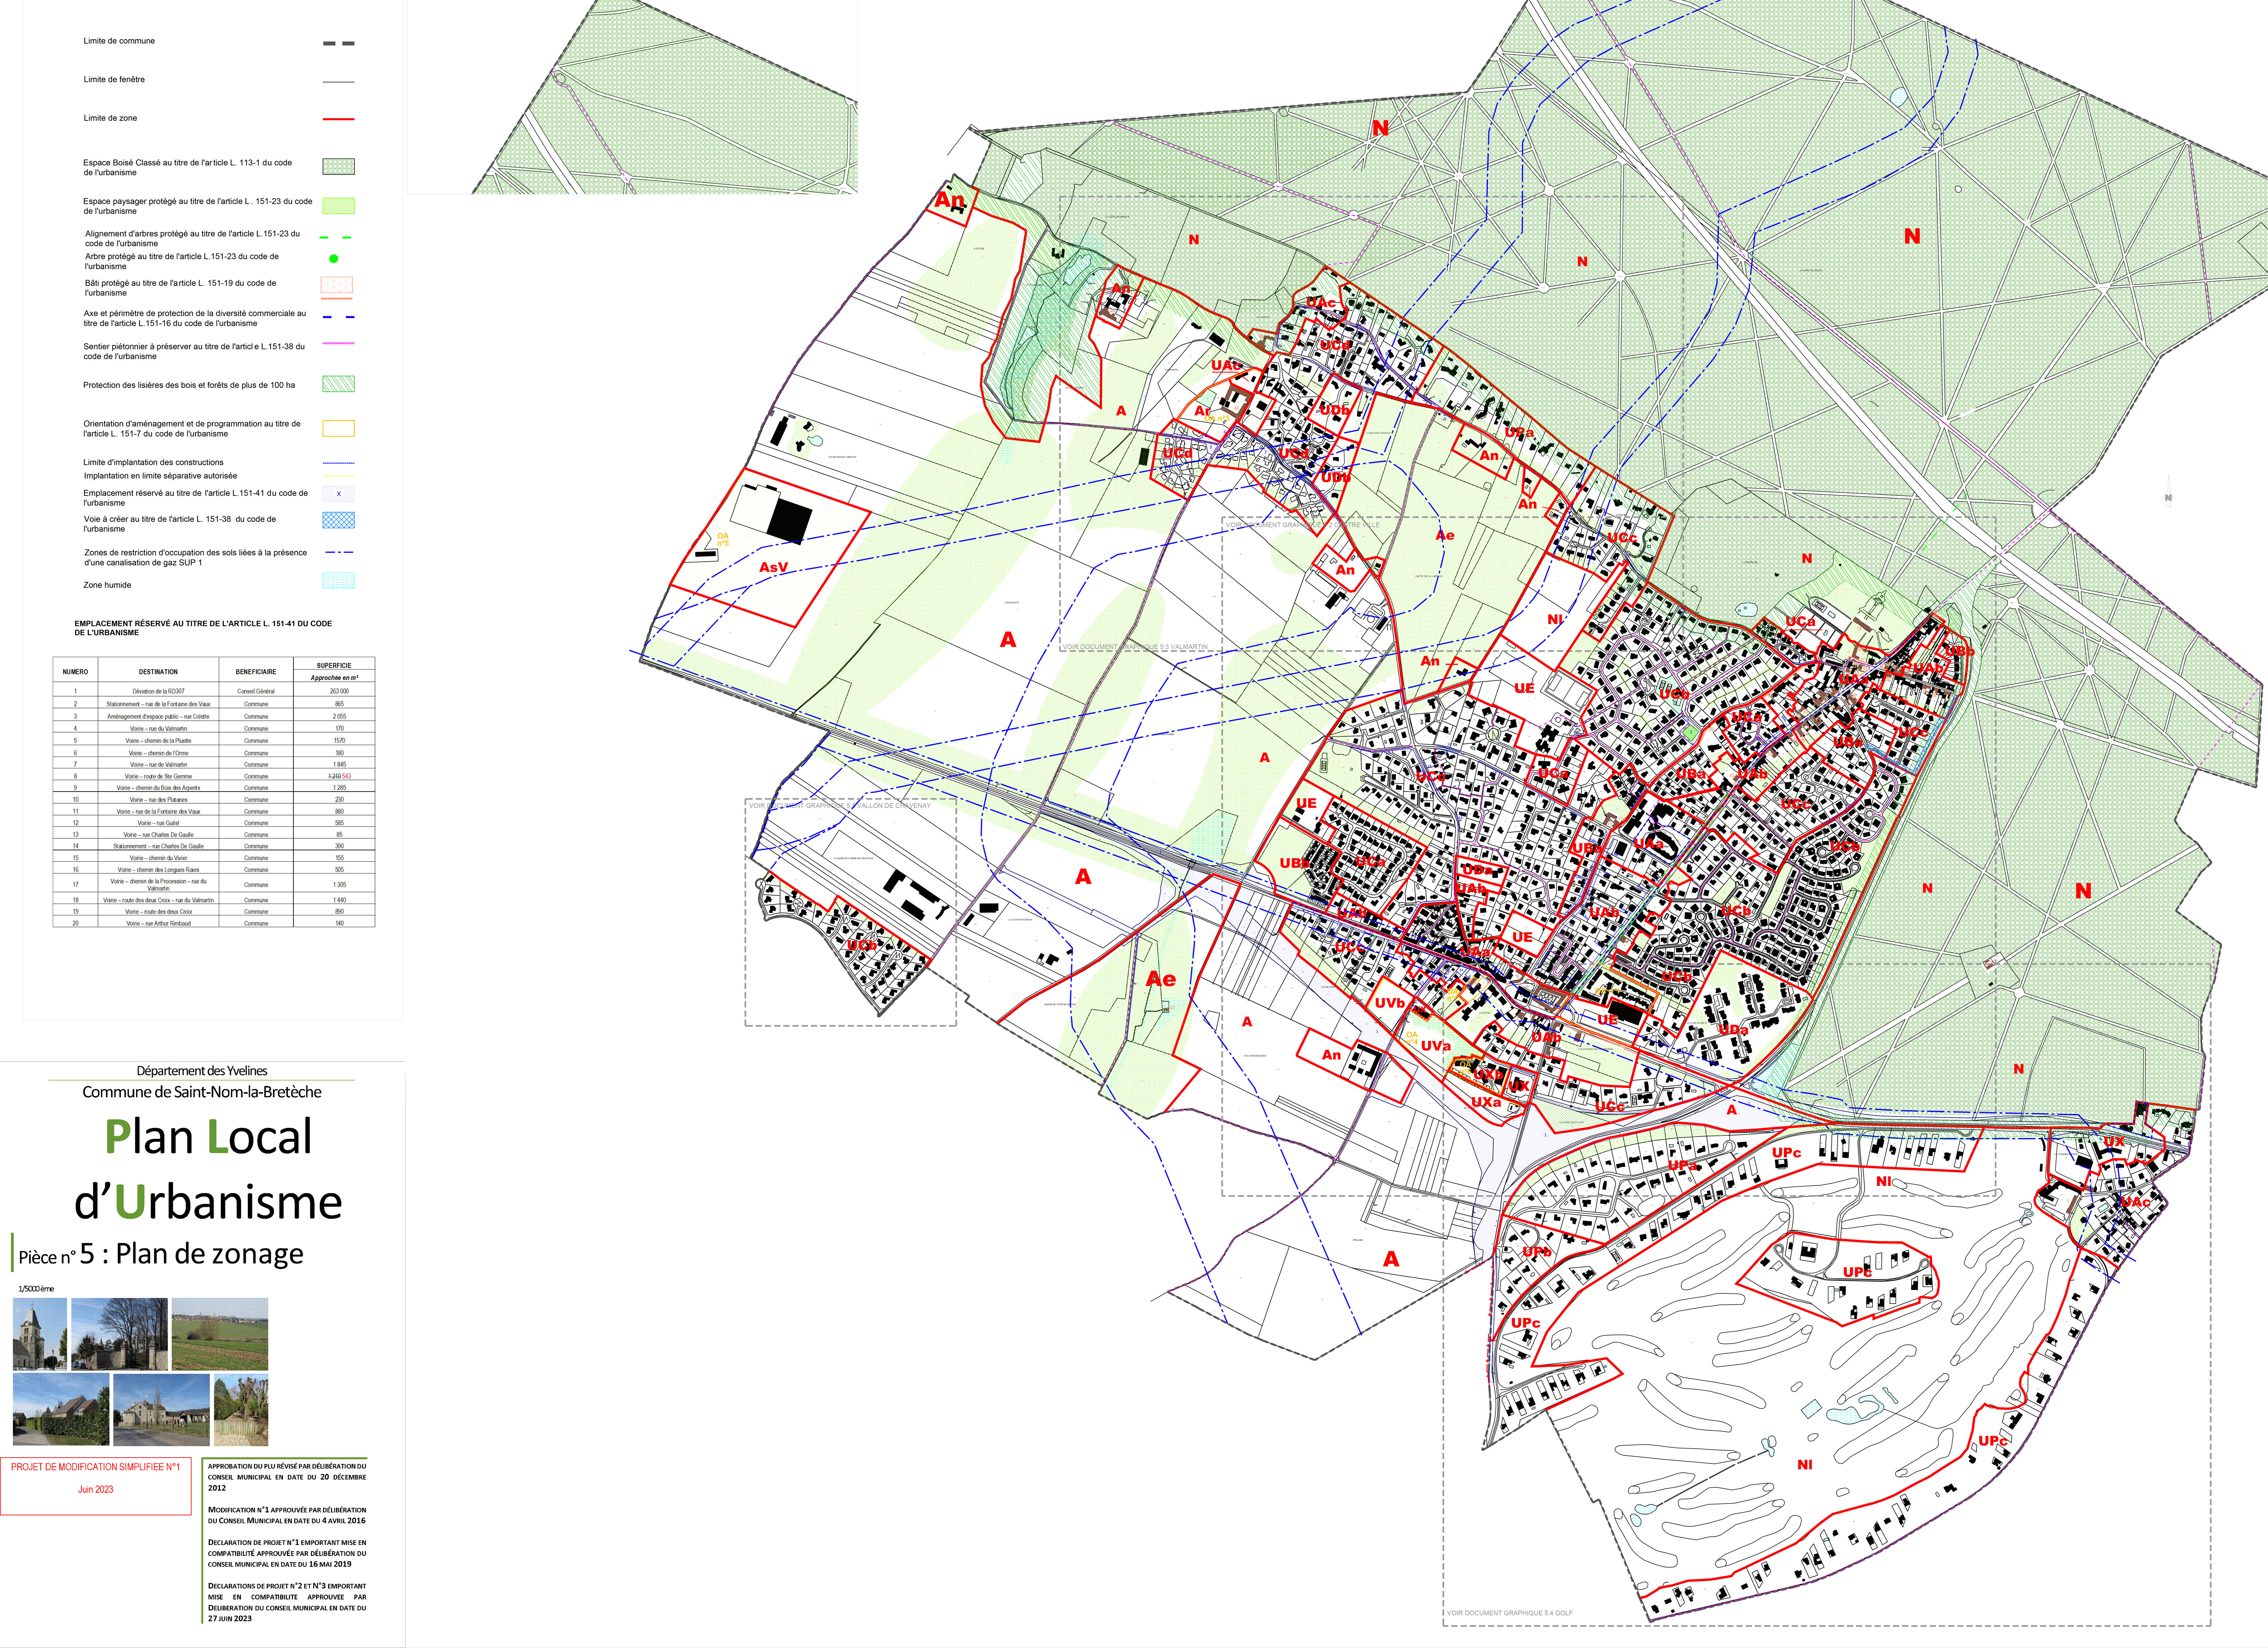Select the Voie à créer hatched swatch

[x=338, y=520]
